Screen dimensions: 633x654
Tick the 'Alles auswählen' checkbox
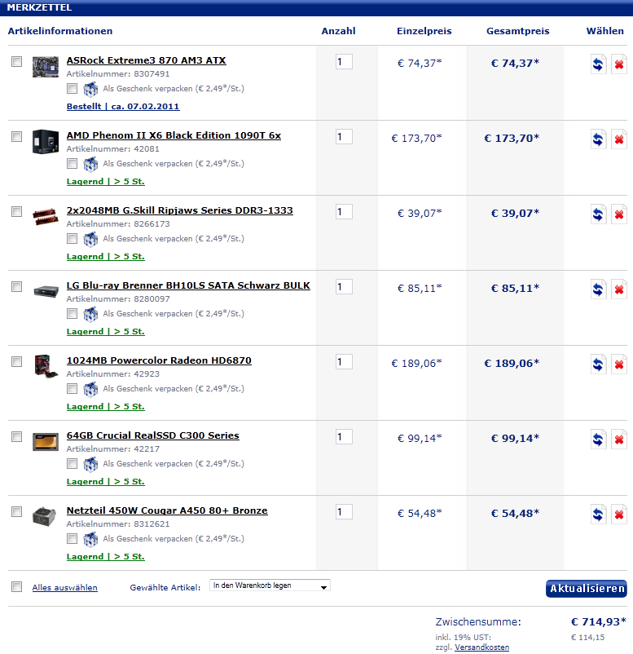click(x=17, y=587)
